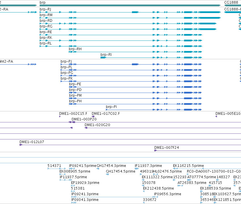Select protein brp-PH label
Screen dimensions: 241x204
[75, 101]
